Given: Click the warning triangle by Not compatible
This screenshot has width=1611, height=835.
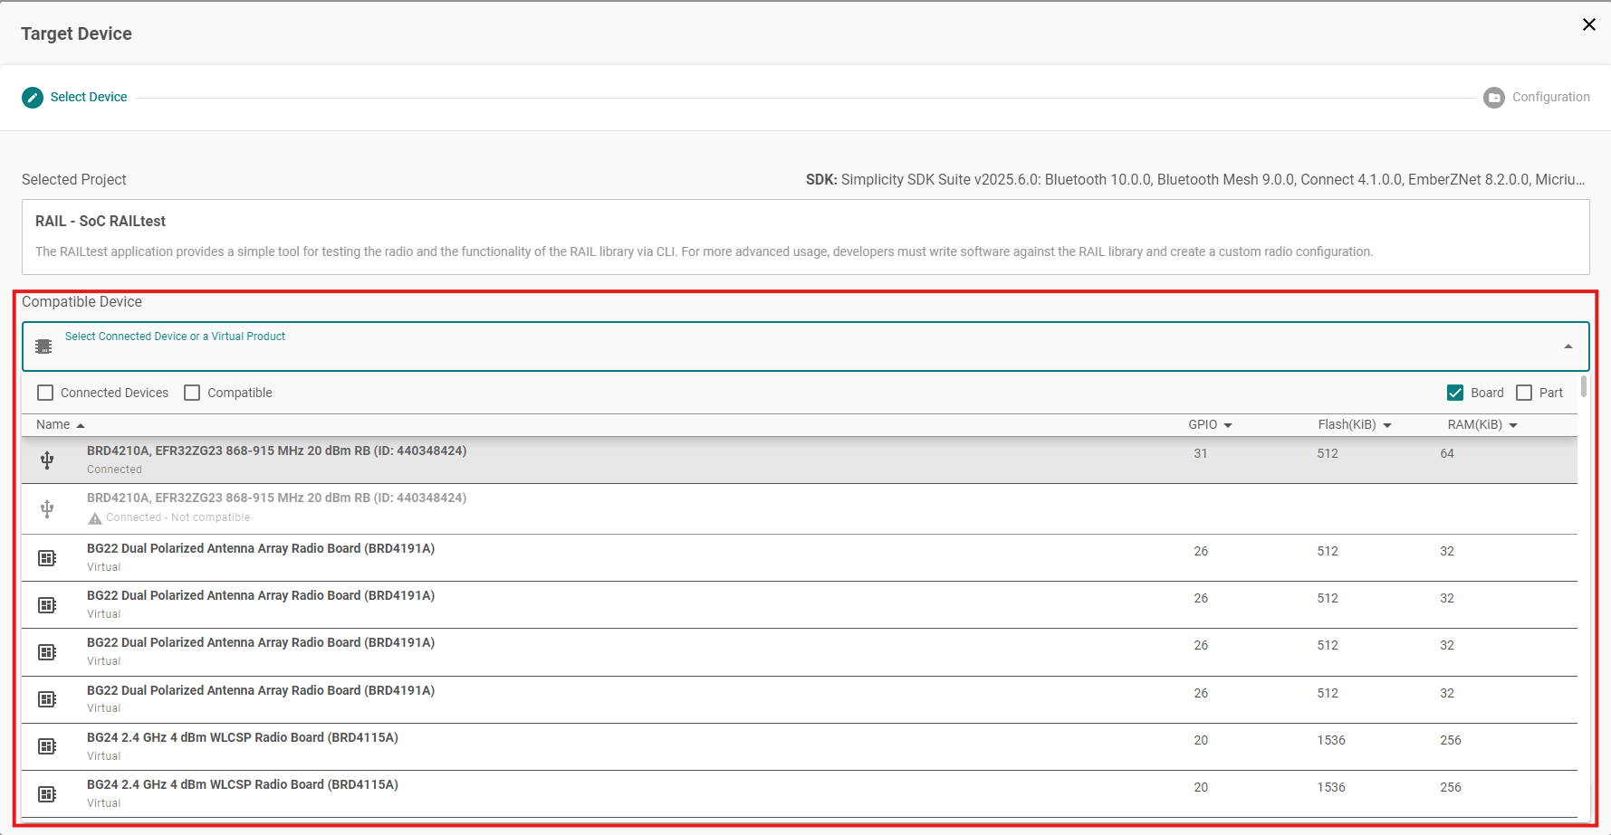Looking at the screenshot, I should tap(95, 518).
